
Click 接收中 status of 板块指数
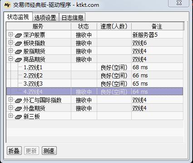coord(84,43)
